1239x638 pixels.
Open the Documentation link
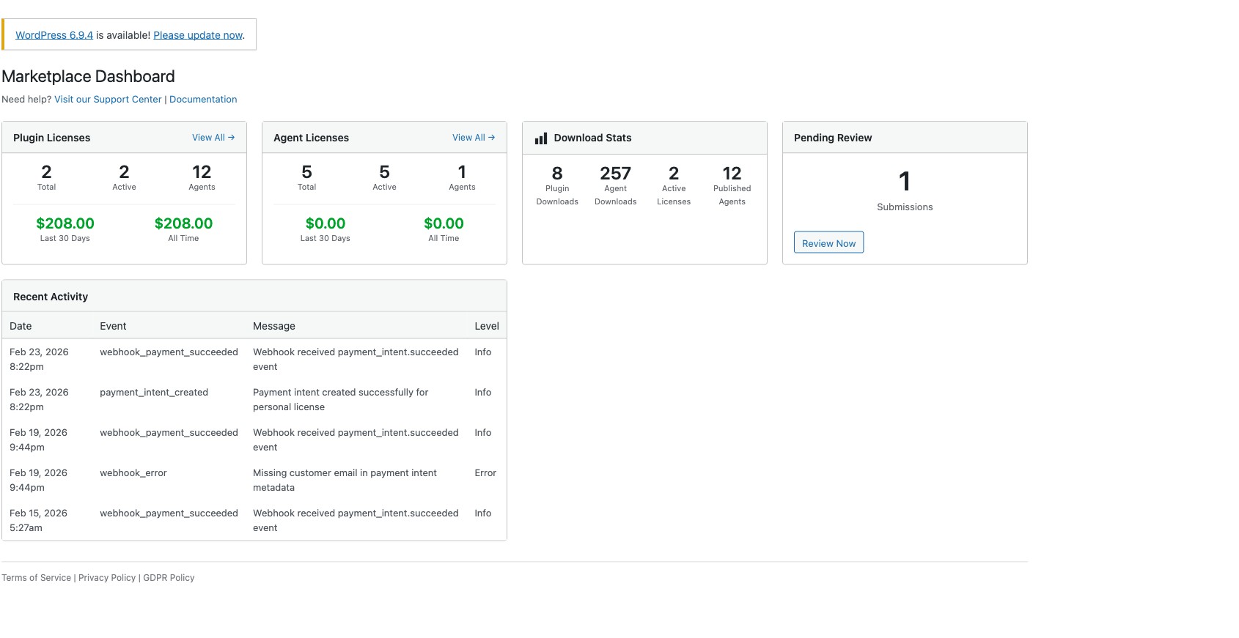pyautogui.click(x=203, y=100)
